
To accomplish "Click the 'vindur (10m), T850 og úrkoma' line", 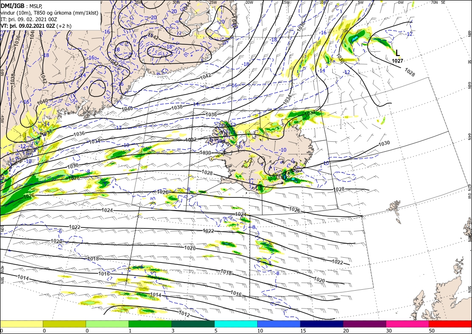I will (x=50, y=12).
